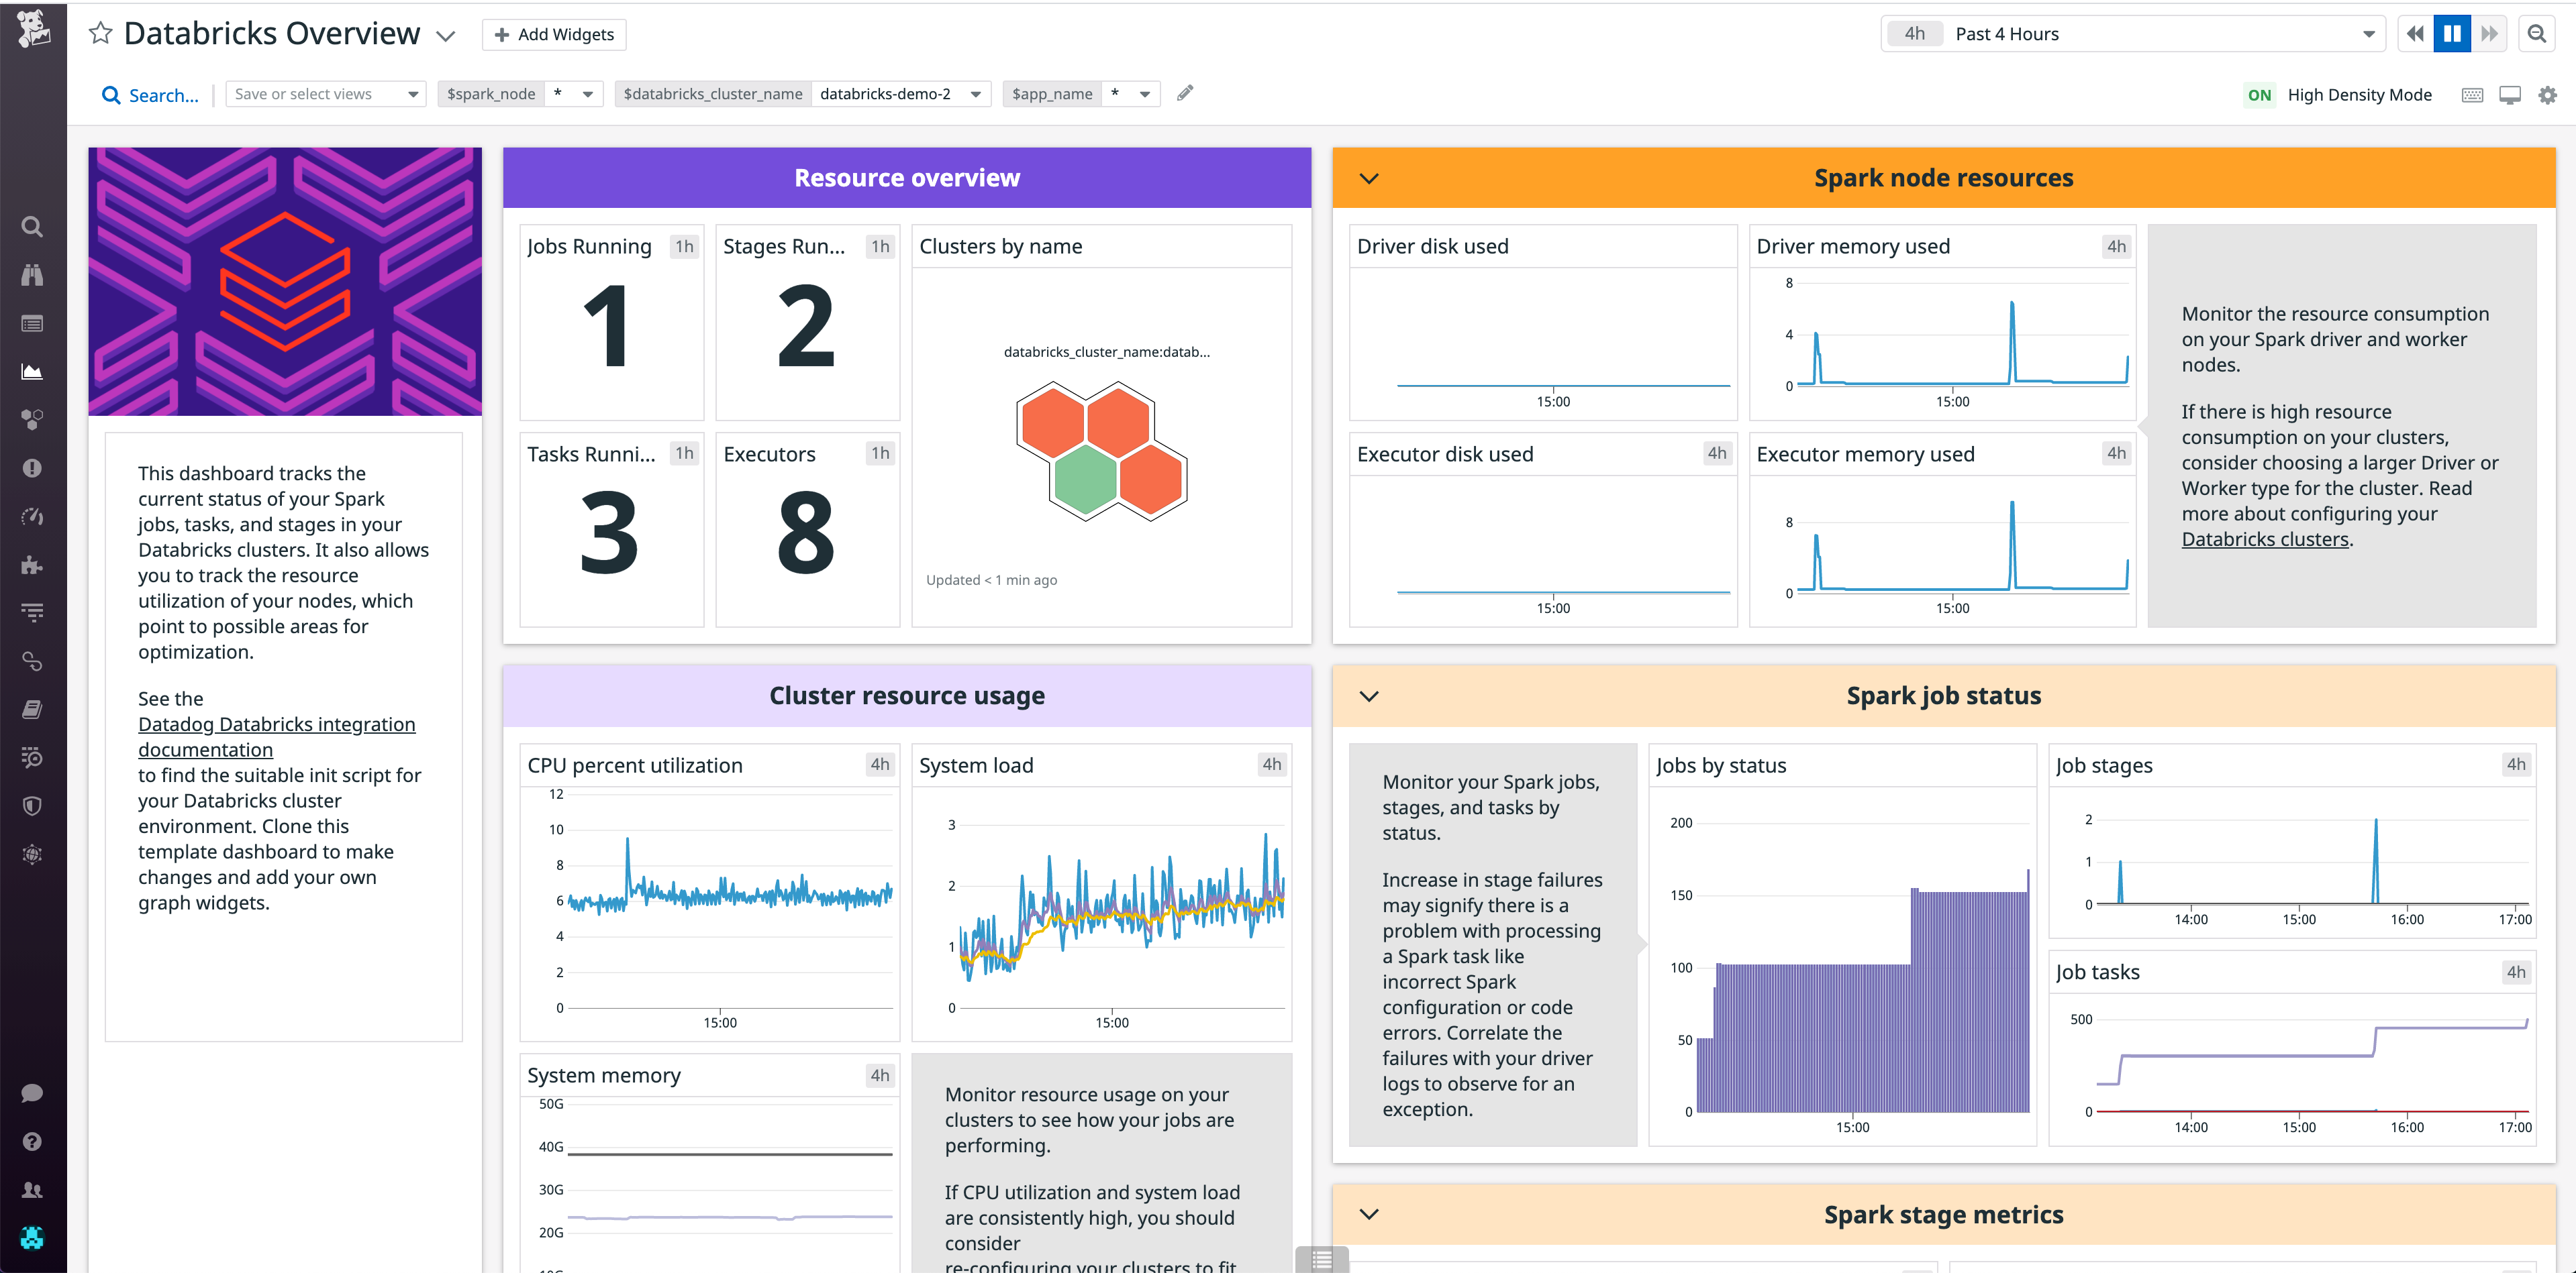Pause live dashboard updates
Screen dimensions: 2576x1273
click(2451, 33)
